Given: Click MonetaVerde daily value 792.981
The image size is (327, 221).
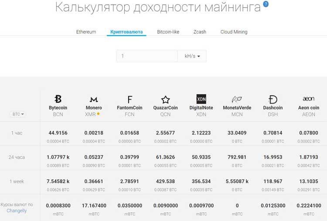Looking at the screenshot, I should coord(237,157).
